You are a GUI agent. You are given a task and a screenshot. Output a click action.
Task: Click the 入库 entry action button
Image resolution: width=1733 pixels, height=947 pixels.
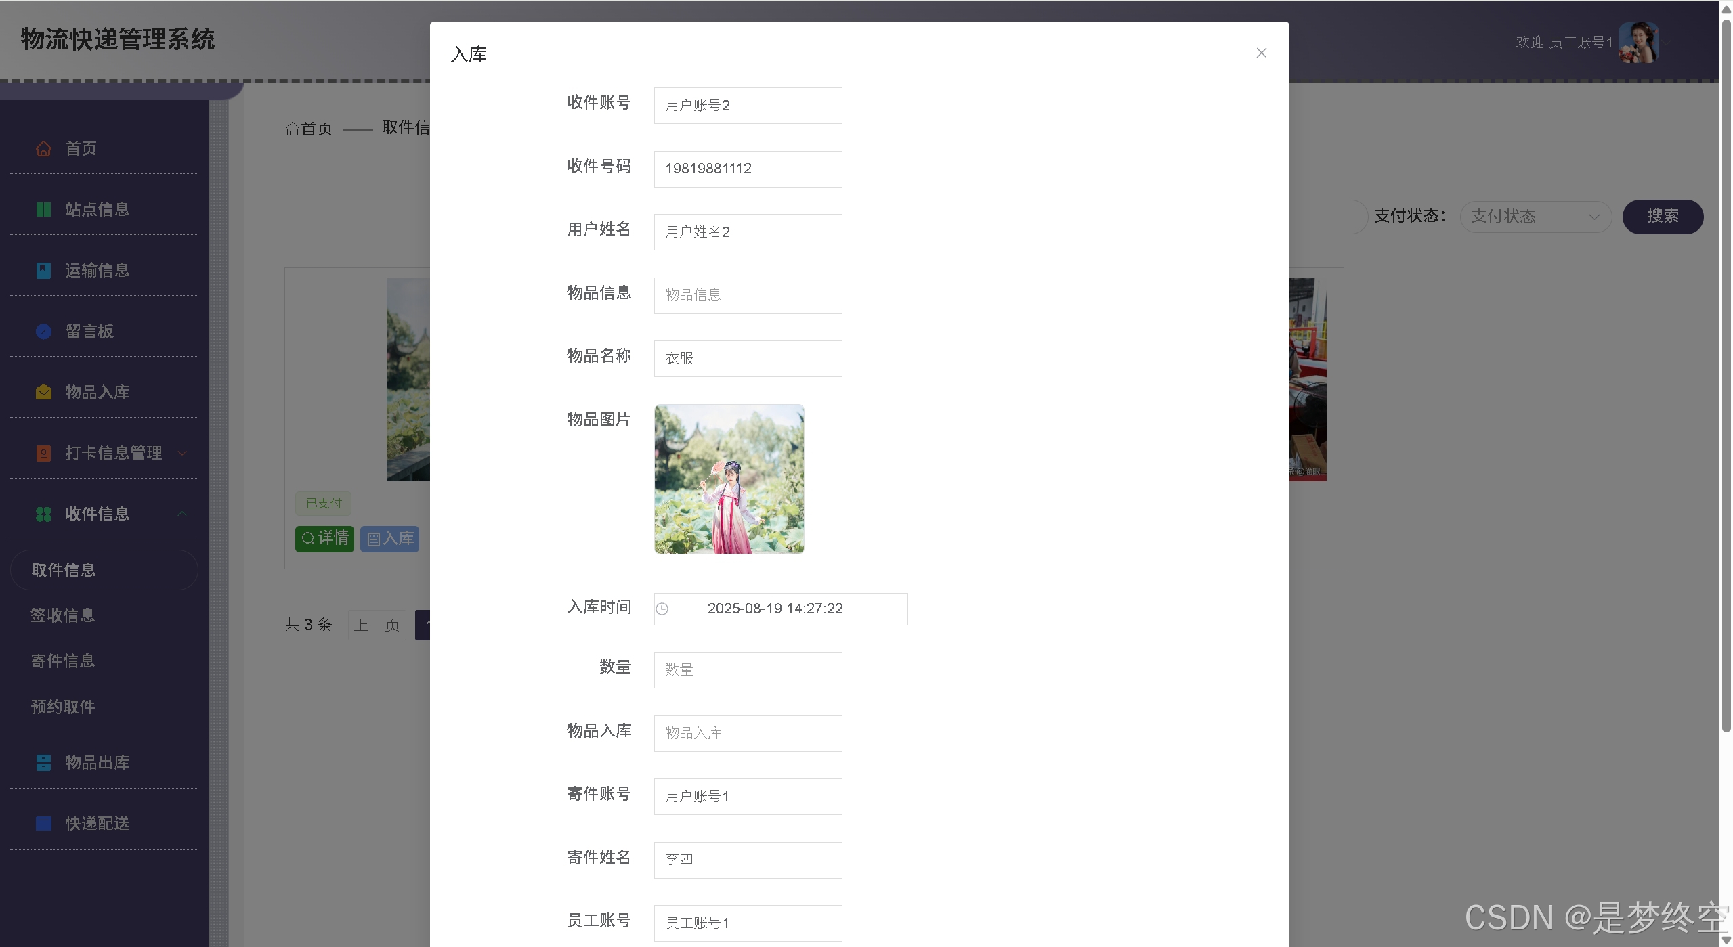coord(389,539)
